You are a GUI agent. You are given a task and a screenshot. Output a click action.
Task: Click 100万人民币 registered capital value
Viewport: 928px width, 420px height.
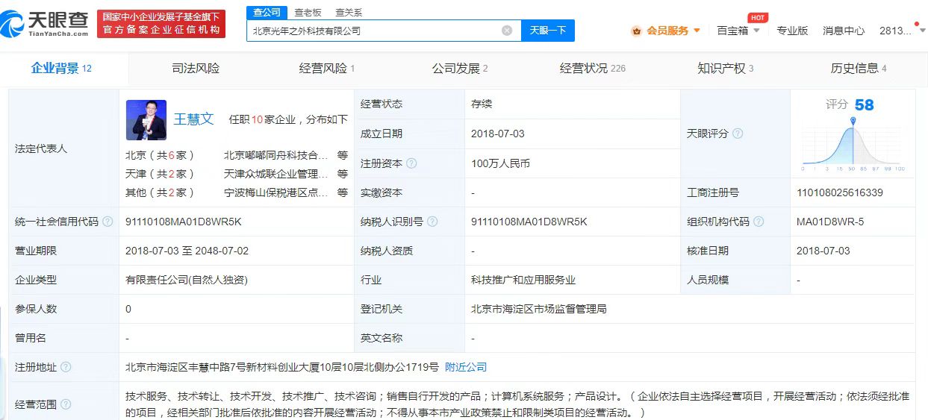click(x=501, y=163)
